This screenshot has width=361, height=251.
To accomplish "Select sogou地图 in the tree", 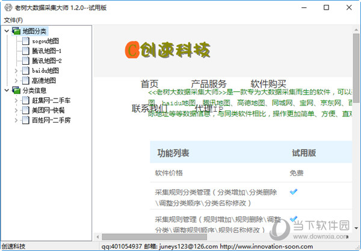I will pyautogui.click(x=45, y=41).
